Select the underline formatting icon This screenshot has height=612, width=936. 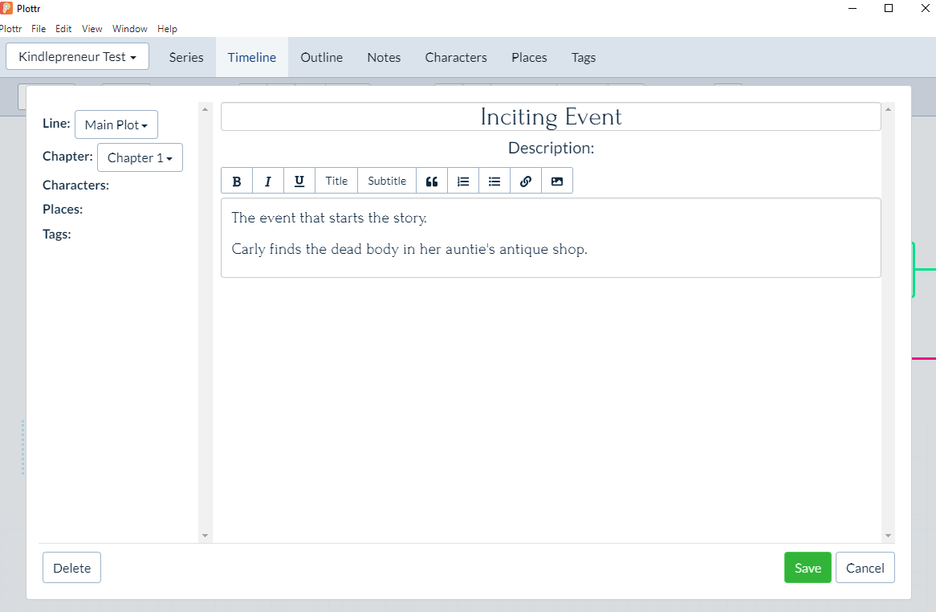299,180
